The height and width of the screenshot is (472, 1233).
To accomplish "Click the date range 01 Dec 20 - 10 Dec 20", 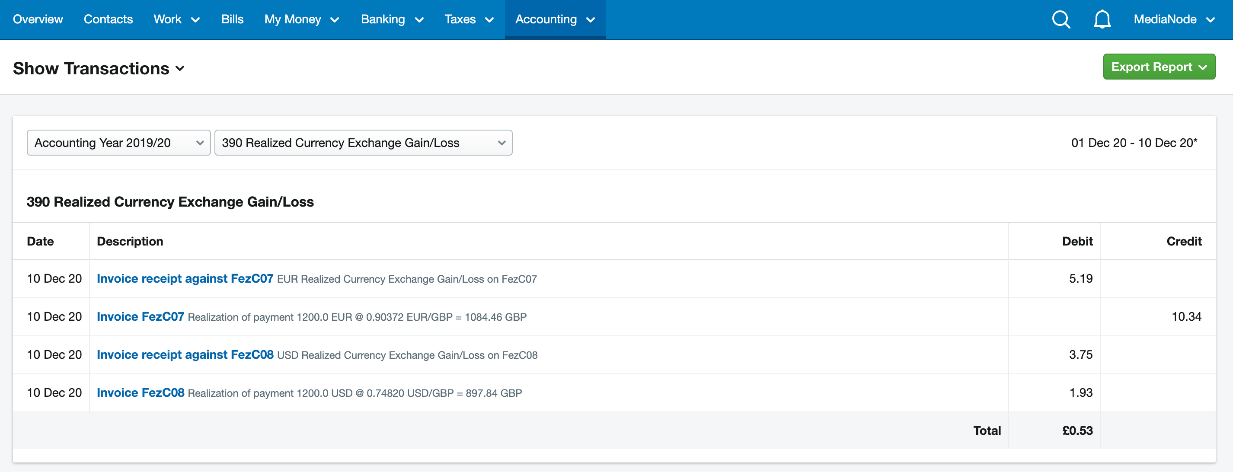I will [1134, 143].
